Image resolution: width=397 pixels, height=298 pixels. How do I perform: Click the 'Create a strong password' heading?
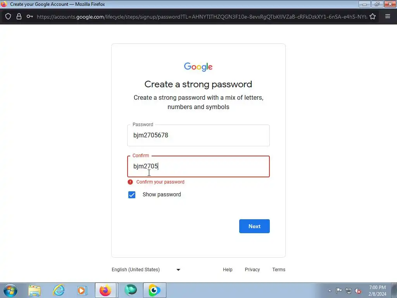pyautogui.click(x=198, y=84)
